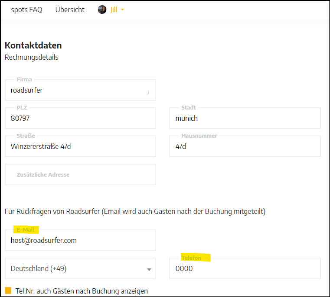Click the small red mark in Firma field
The width and height of the screenshot is (330, 297).
tap(148, 93)
